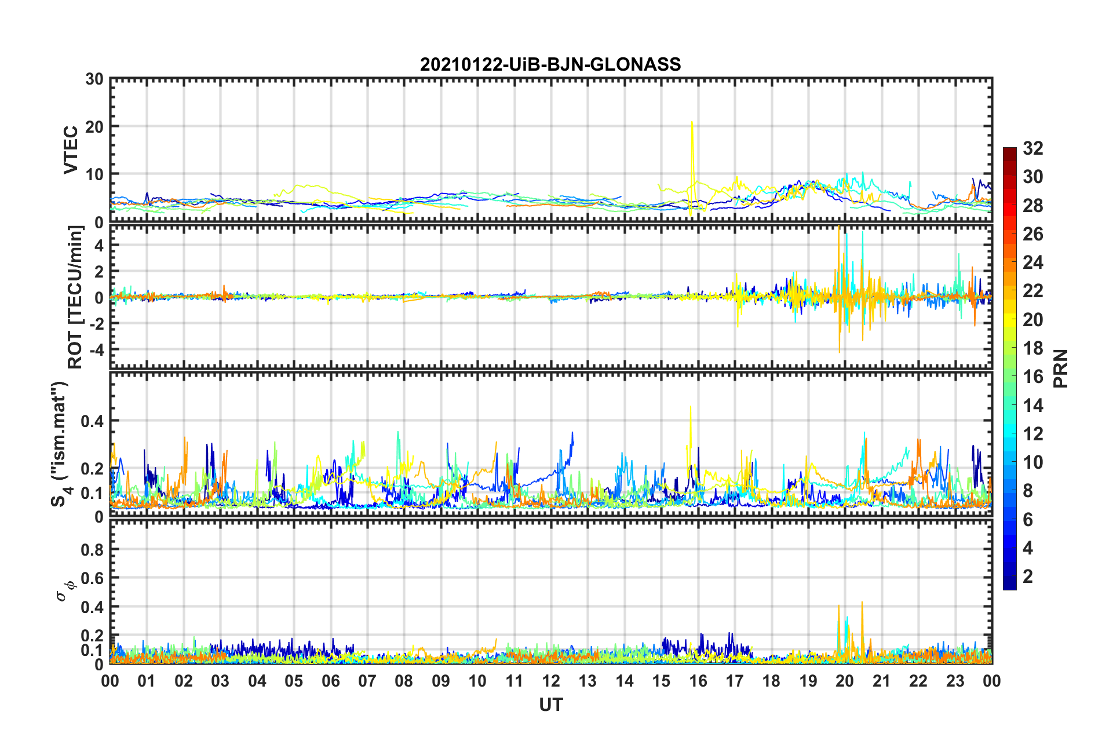Click the 32 label on PRN colorbar
Screen dimensions: 1102x737
coord(1033,148)
